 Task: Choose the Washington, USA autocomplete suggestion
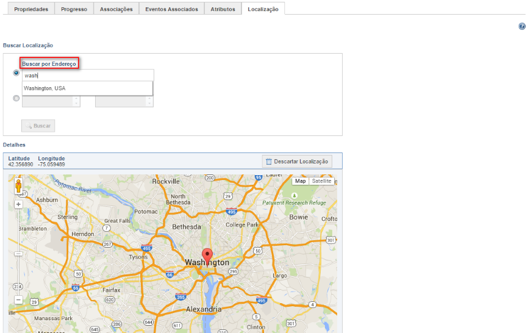point(88,88)
